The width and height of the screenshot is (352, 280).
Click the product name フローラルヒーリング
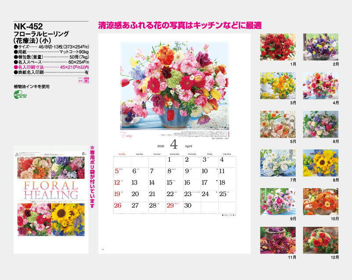41,34
